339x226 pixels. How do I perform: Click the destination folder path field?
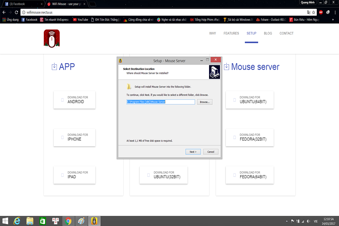161,102
